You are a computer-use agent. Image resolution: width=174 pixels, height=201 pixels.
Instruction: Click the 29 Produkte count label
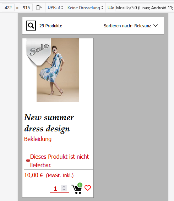coord(51,26)
